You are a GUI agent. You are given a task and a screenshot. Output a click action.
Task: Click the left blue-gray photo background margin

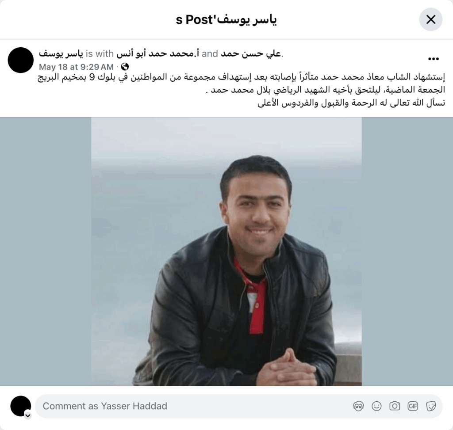[x=46, y=251]
